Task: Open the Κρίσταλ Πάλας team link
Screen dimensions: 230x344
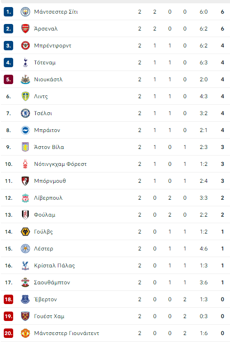Action: [x=55, y=266]
